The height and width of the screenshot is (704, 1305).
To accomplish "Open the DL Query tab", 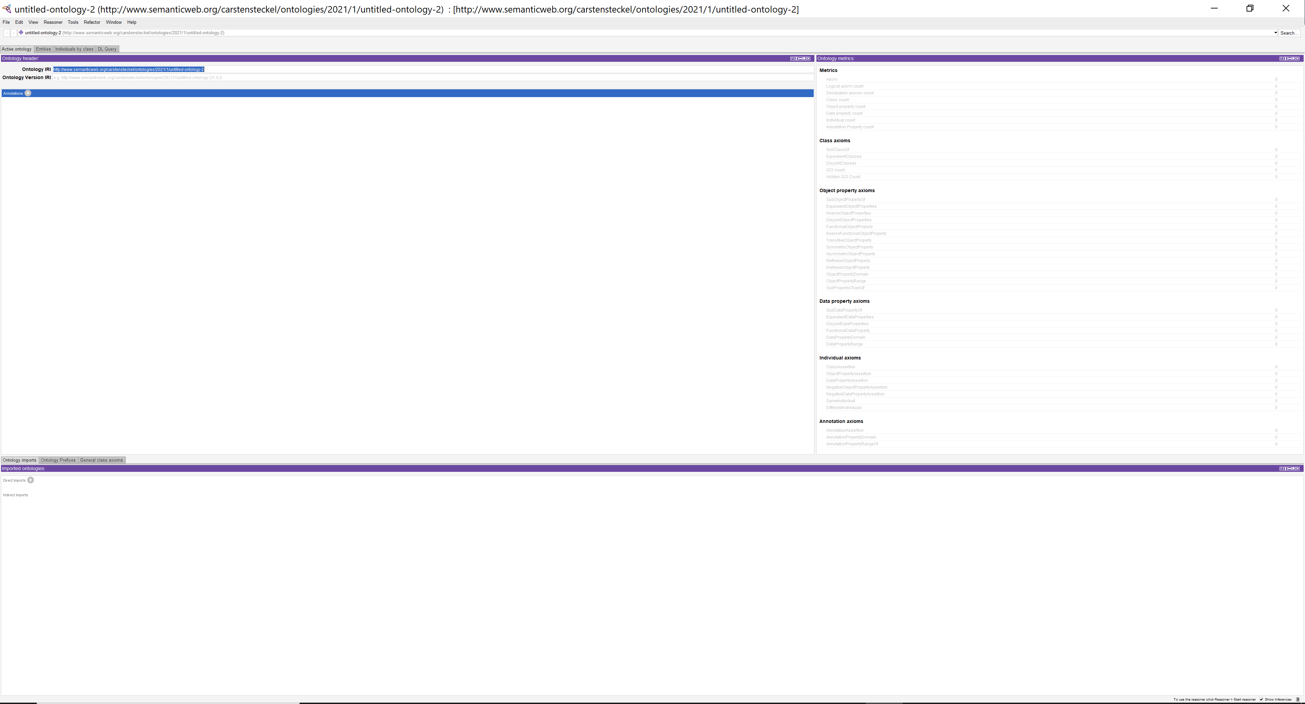I will [107, 49].
